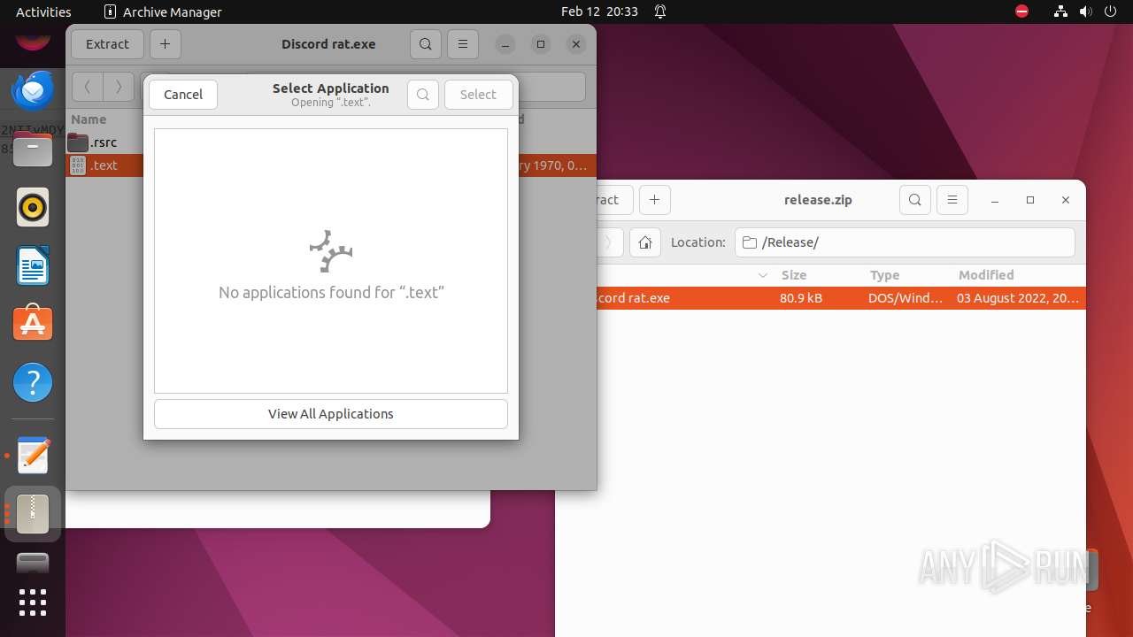1133x637 pixels.
Task: Click the notification bell icon
Action: pos(660,12)
